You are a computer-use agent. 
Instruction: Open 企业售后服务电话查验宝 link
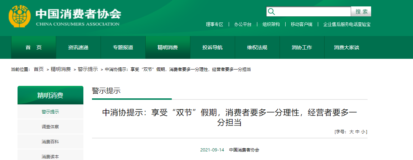(x=347, y=25)
